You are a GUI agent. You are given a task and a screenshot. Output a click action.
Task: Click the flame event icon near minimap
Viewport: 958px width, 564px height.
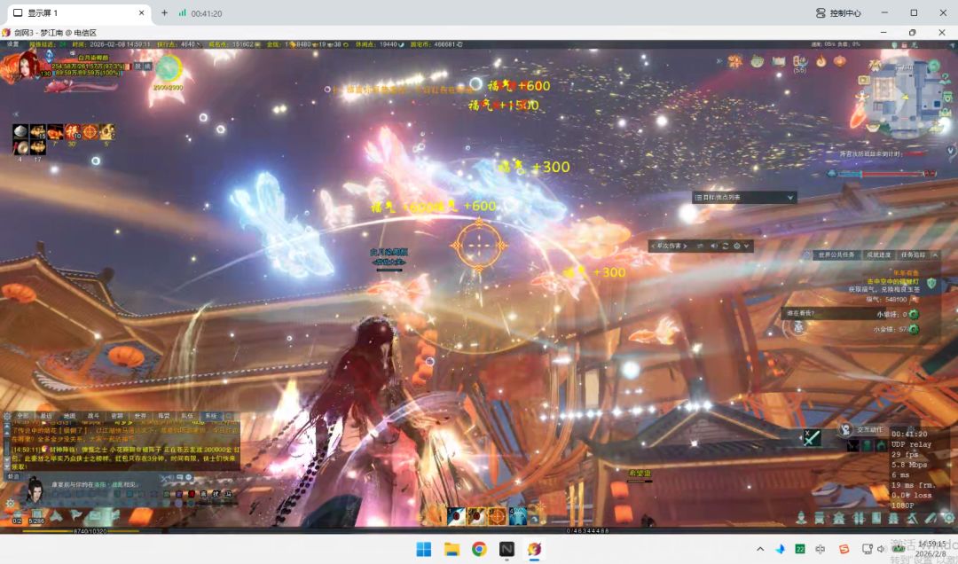pyautogui.click(x=821, y=61)
